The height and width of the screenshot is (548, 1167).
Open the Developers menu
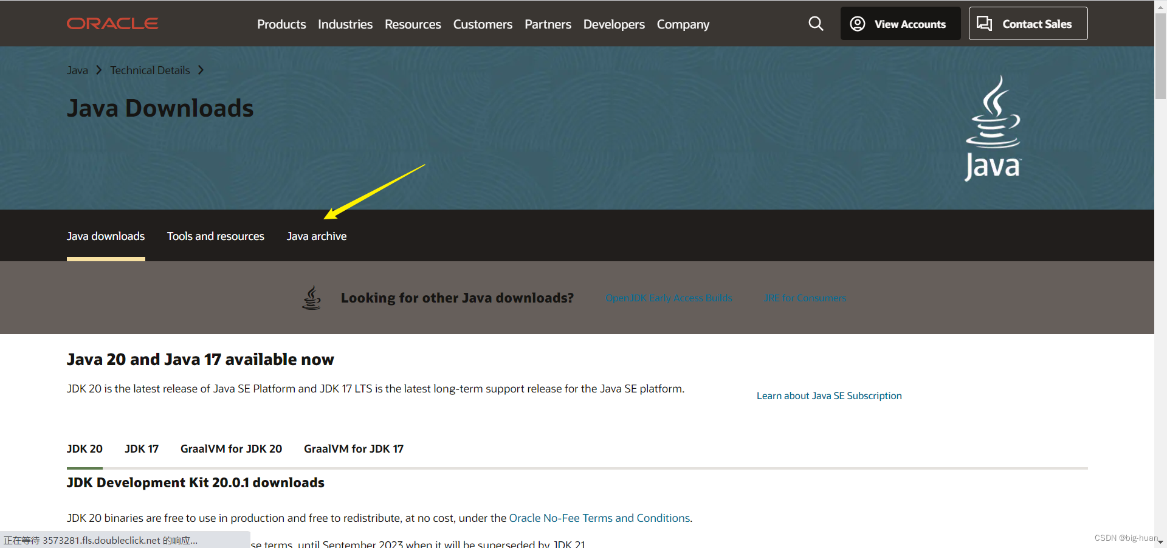point(614,24)
